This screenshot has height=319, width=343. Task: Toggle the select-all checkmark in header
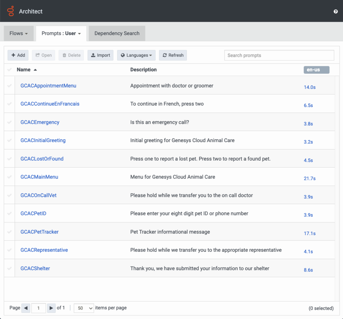coord(9,70)
